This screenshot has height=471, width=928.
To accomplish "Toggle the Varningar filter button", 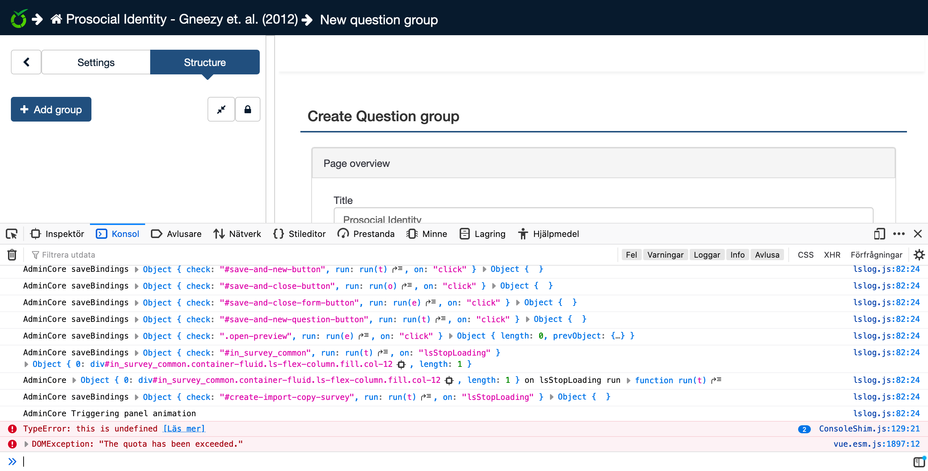I will [665, 255].
